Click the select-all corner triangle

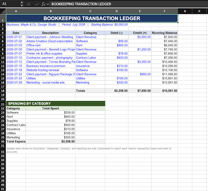[x=3, y=11]
